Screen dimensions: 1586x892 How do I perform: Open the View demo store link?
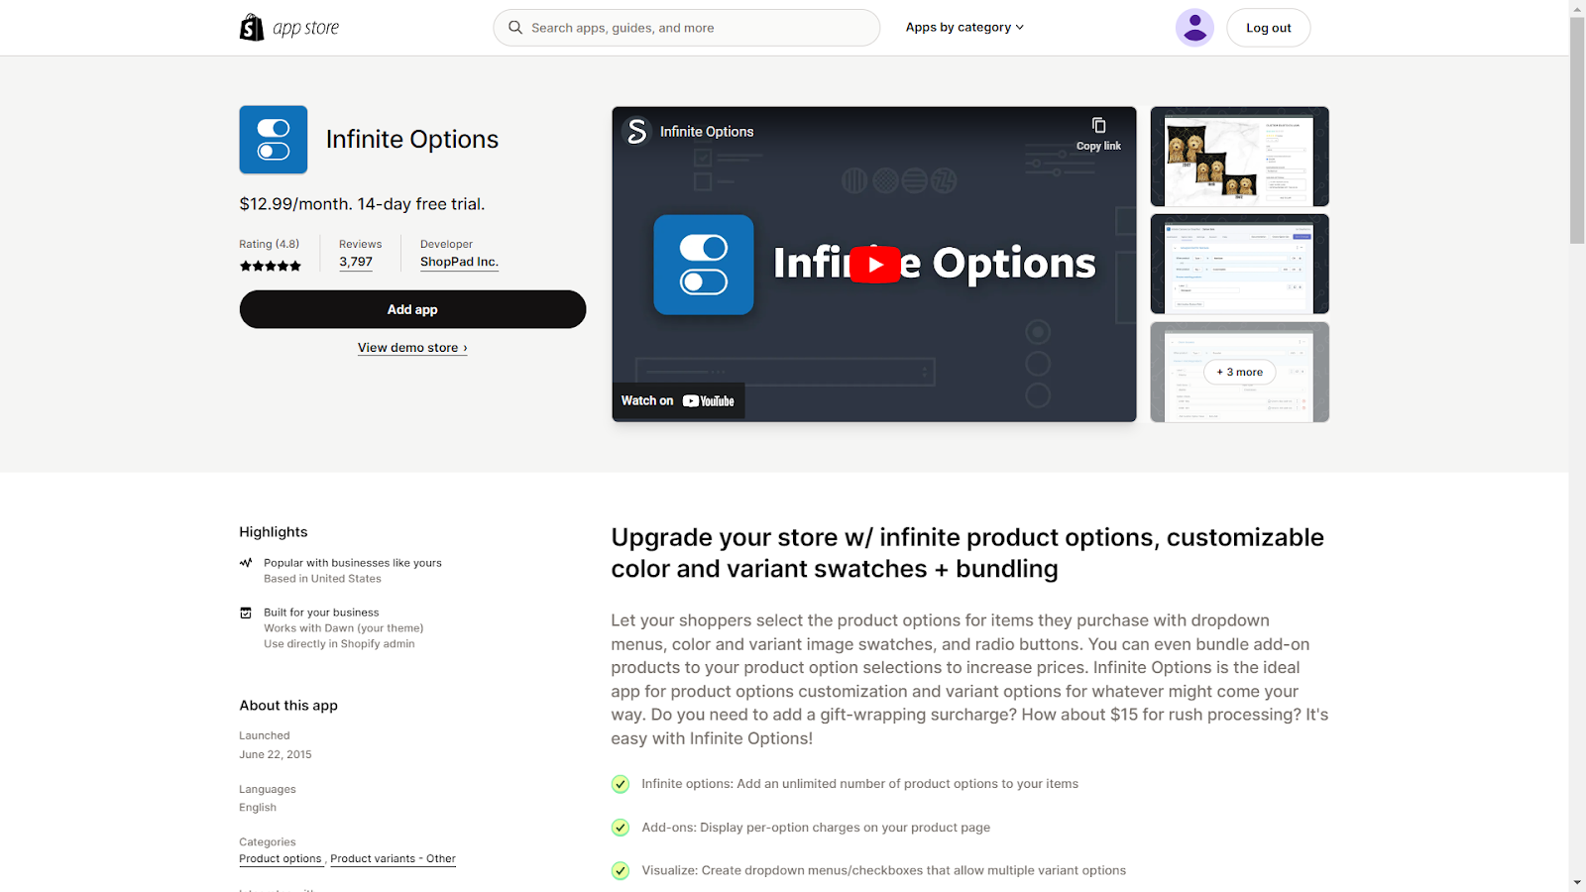point(412,348)
